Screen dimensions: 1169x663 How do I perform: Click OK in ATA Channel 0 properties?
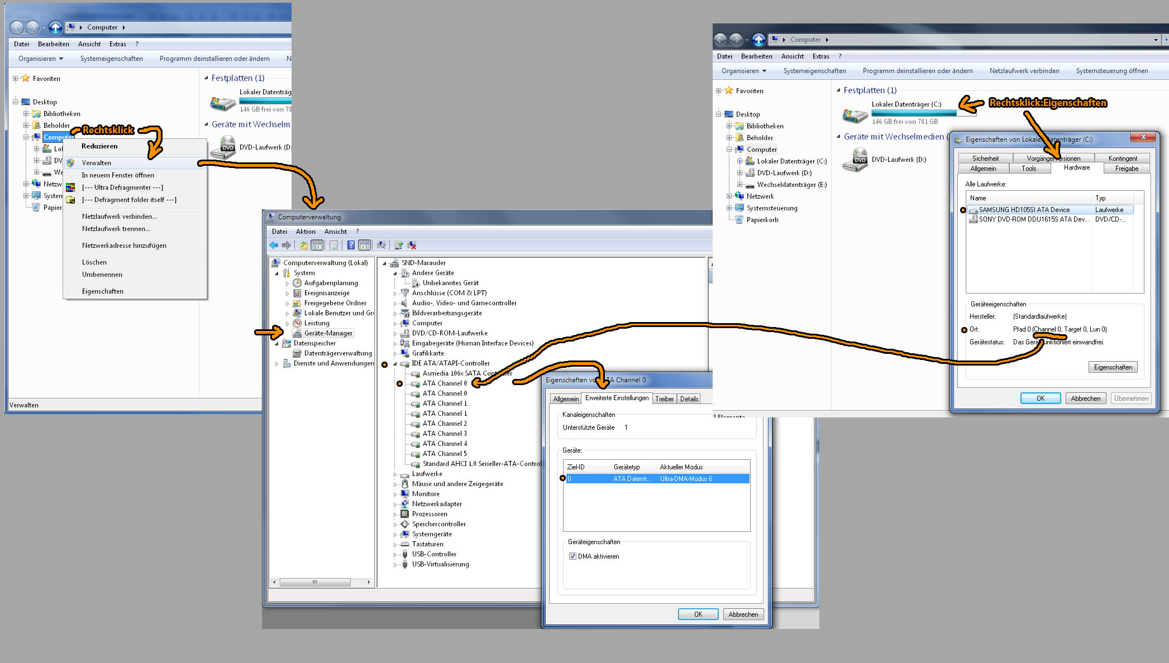click(698, 614)
